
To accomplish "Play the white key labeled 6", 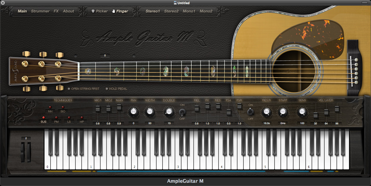I will pyautogui.click(x=308, y=162).
